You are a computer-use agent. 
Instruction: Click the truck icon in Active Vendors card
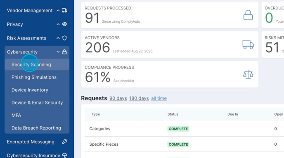[248, 44]
